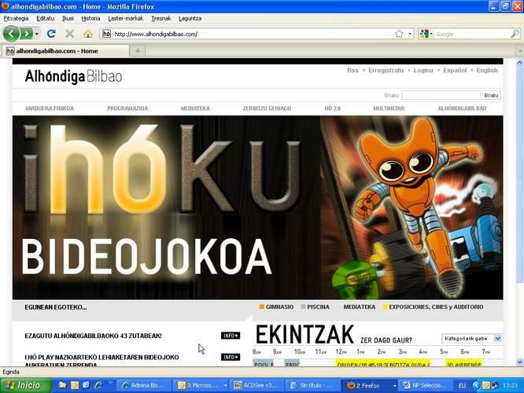524x393 pixels.
Task: Open the Programazioa nav item
Action: pyautogui.click(x=127, y=108)
